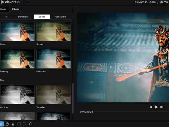169x127 pixels.
Task: Select the scissors cut tool
Action: pyautogui.click(x=13, y=124)
